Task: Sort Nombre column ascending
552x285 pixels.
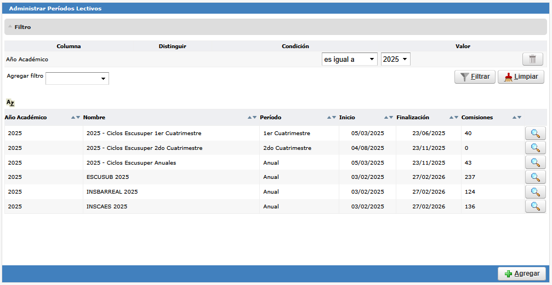Action: 249,118
